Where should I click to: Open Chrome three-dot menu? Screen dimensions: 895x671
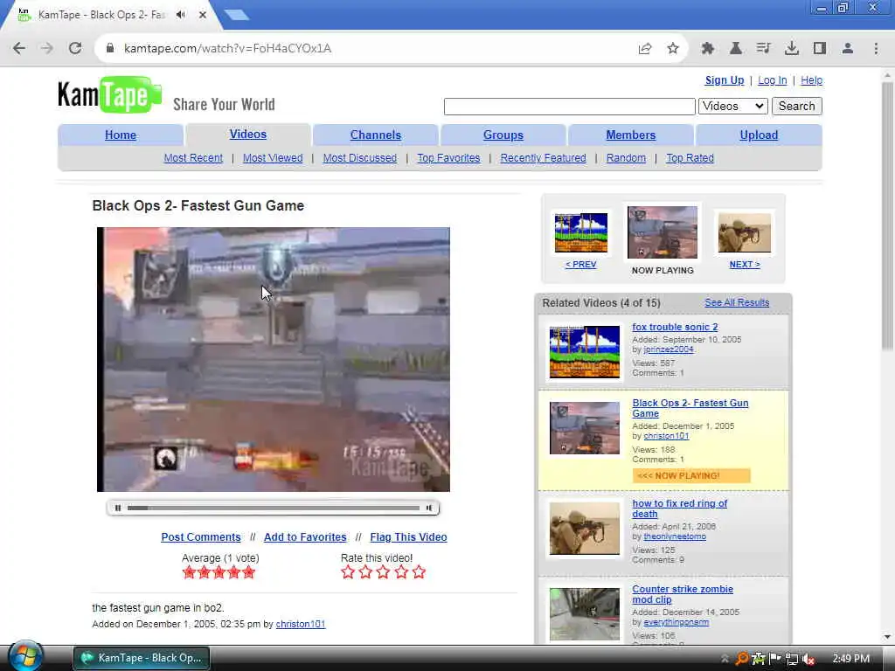[x=876, y=49]
